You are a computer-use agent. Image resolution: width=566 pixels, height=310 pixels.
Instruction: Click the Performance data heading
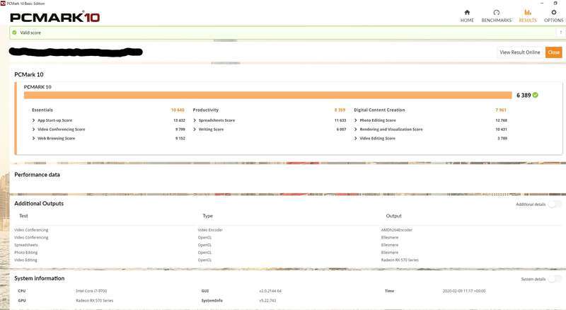pyautogui.click(x=37, y=175)
